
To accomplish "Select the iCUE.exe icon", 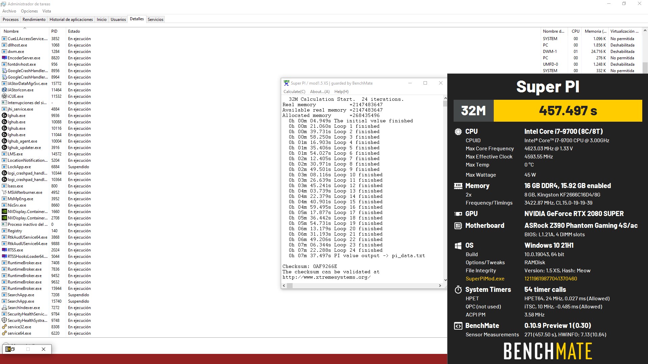I will click(x=4, y=96).
